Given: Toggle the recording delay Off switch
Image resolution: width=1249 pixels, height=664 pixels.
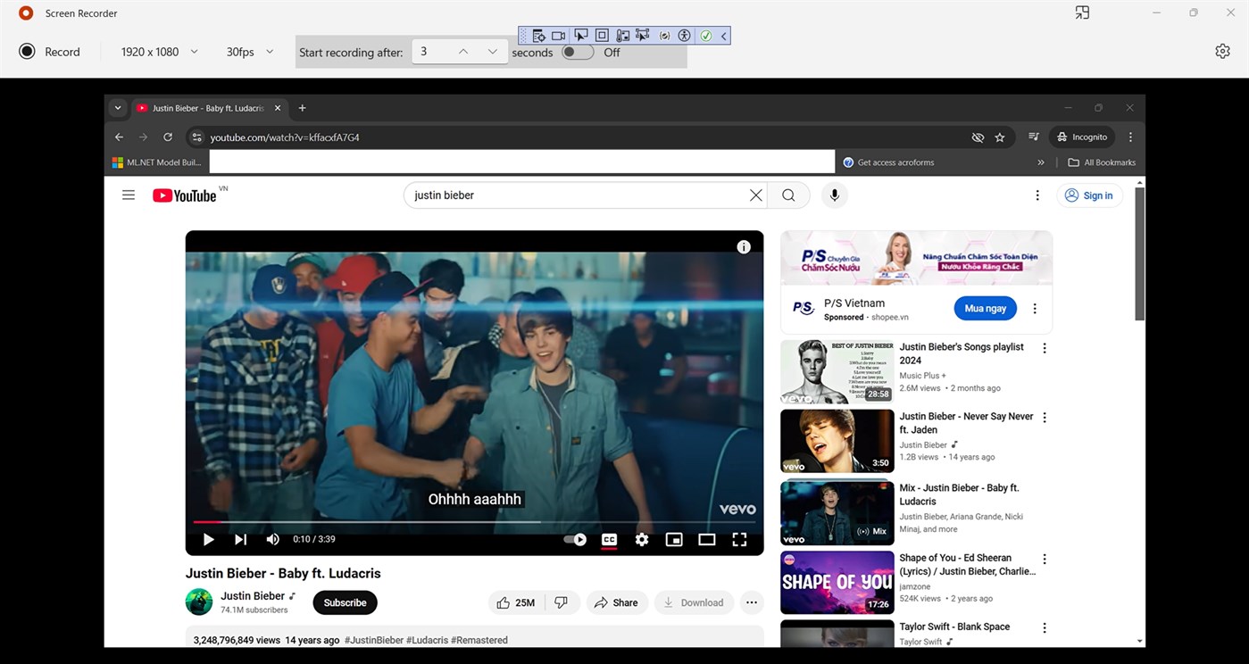Looking at the screenshot, I should [x=577, y=53].
